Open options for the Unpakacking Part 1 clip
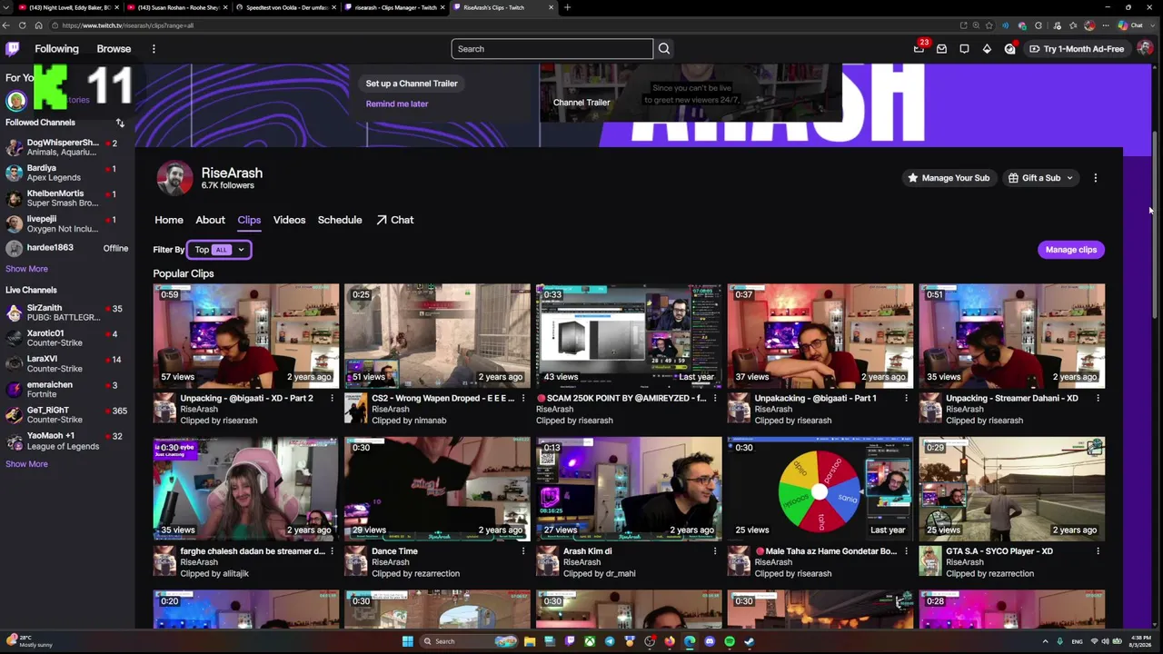The width and height of the screenshot is (1163, 654). pyautogui.click(x=906, y=399)
